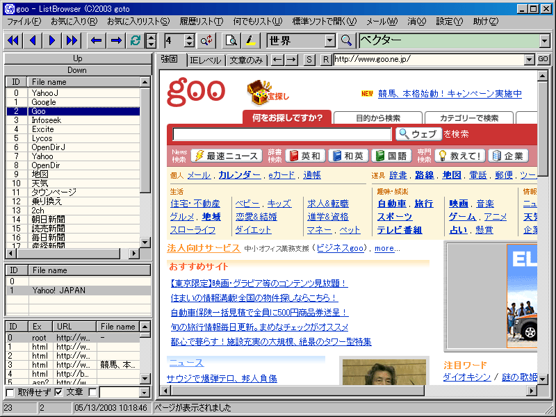
Task: Click the 最速ニュース lightning button
Action: tap(227, 156)
